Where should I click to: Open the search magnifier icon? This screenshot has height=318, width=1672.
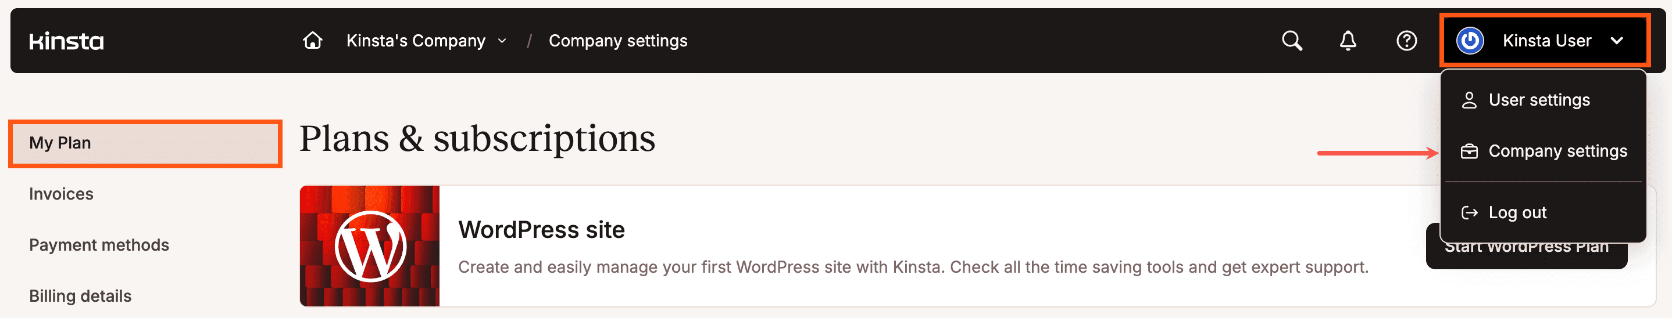(x=1292, y=41)
